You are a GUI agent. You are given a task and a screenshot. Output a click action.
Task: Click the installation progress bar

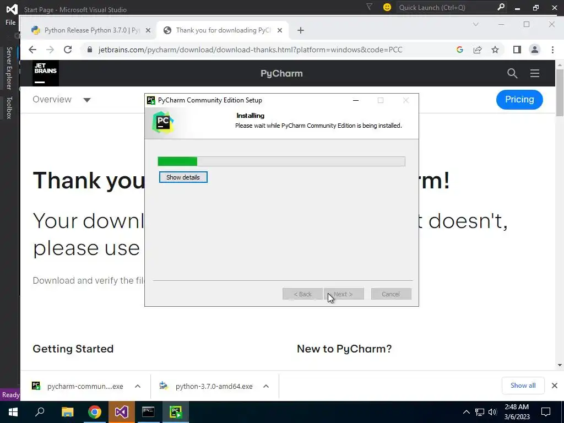click(x=281, y=161)
